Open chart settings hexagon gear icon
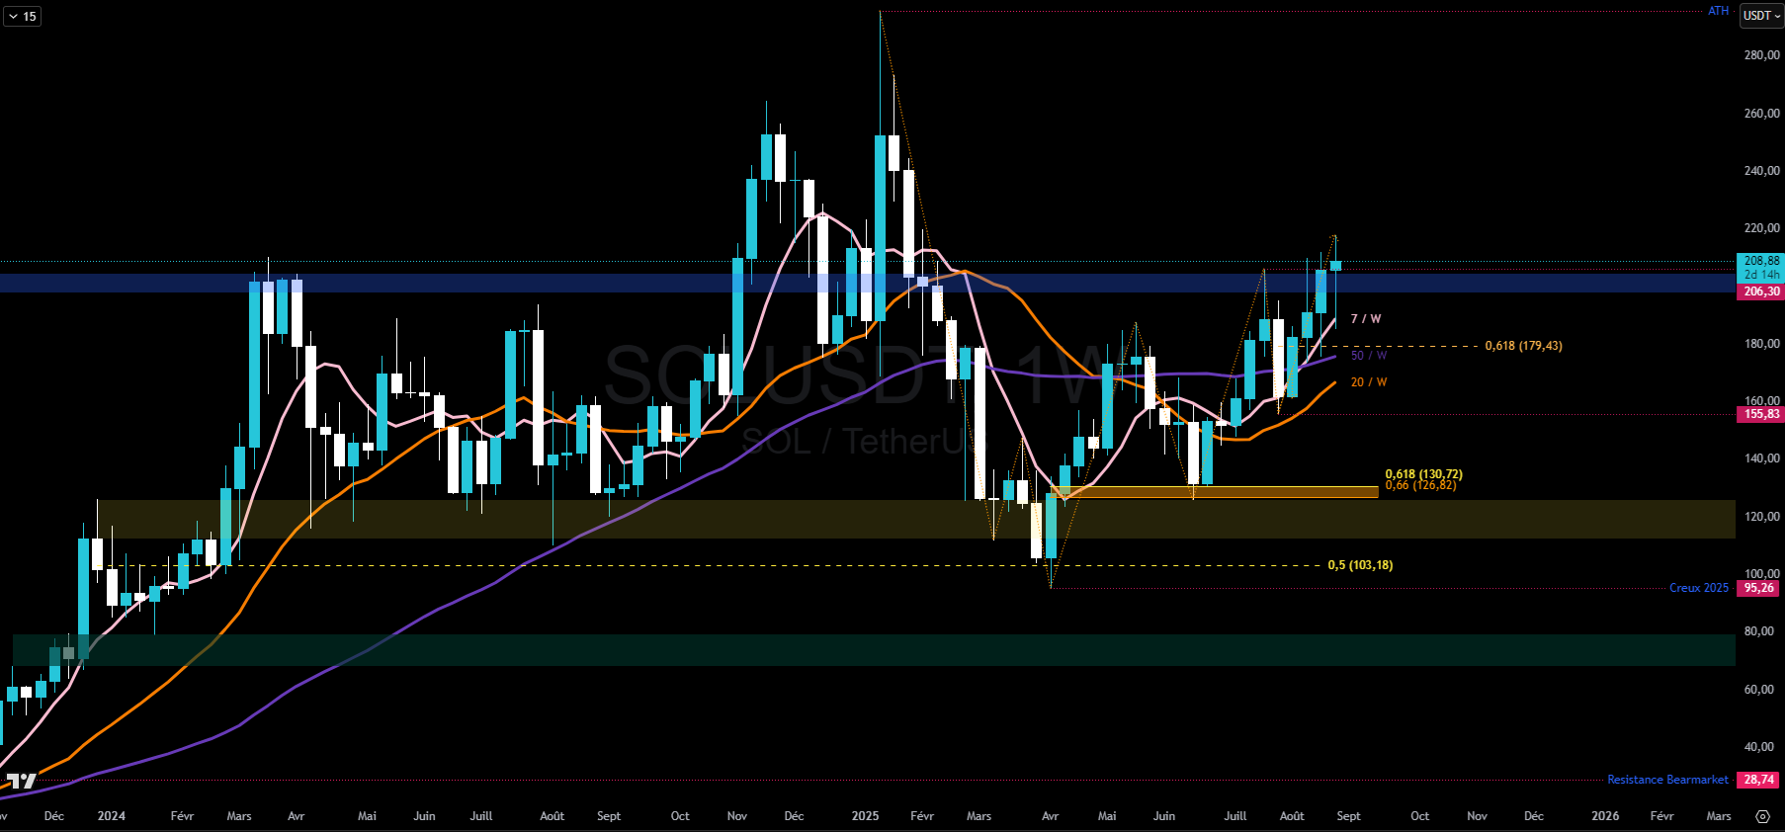The image size is (1785, 832). click(x=1762, y=816)
